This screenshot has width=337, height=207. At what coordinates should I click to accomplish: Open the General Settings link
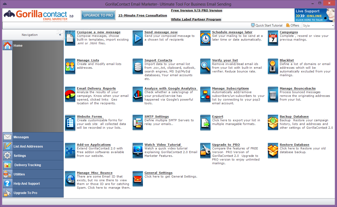(x=159, y=173)
